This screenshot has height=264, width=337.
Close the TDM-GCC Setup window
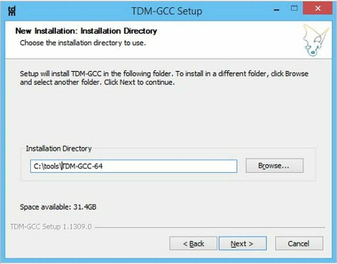pyautogui.click(x=318, y=9)
